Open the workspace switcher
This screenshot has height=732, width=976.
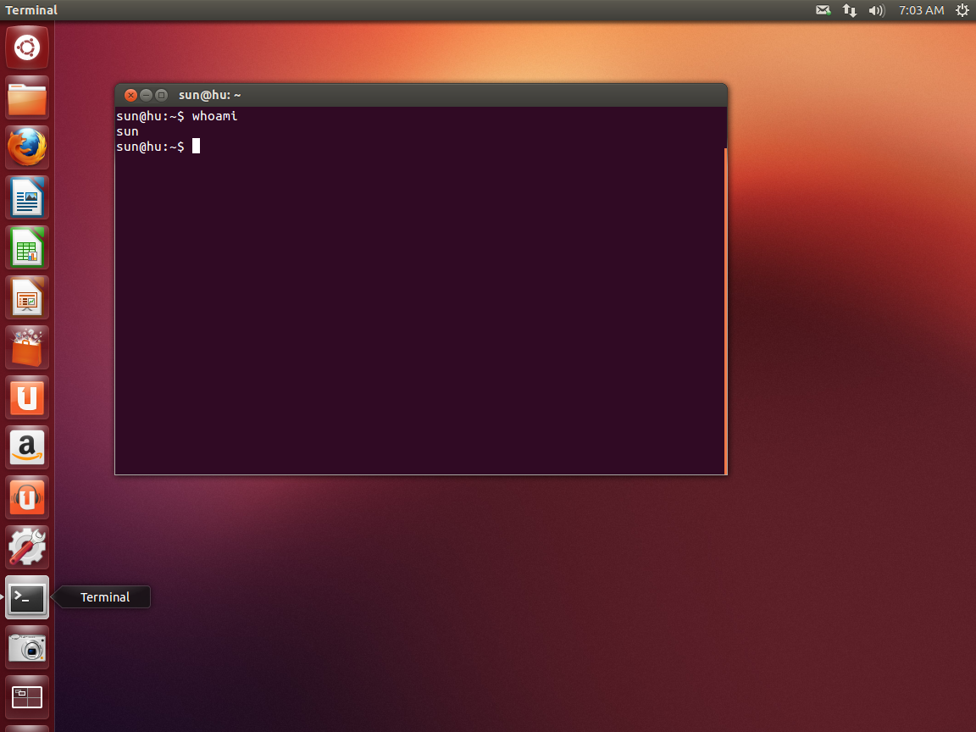click(26, 696)
